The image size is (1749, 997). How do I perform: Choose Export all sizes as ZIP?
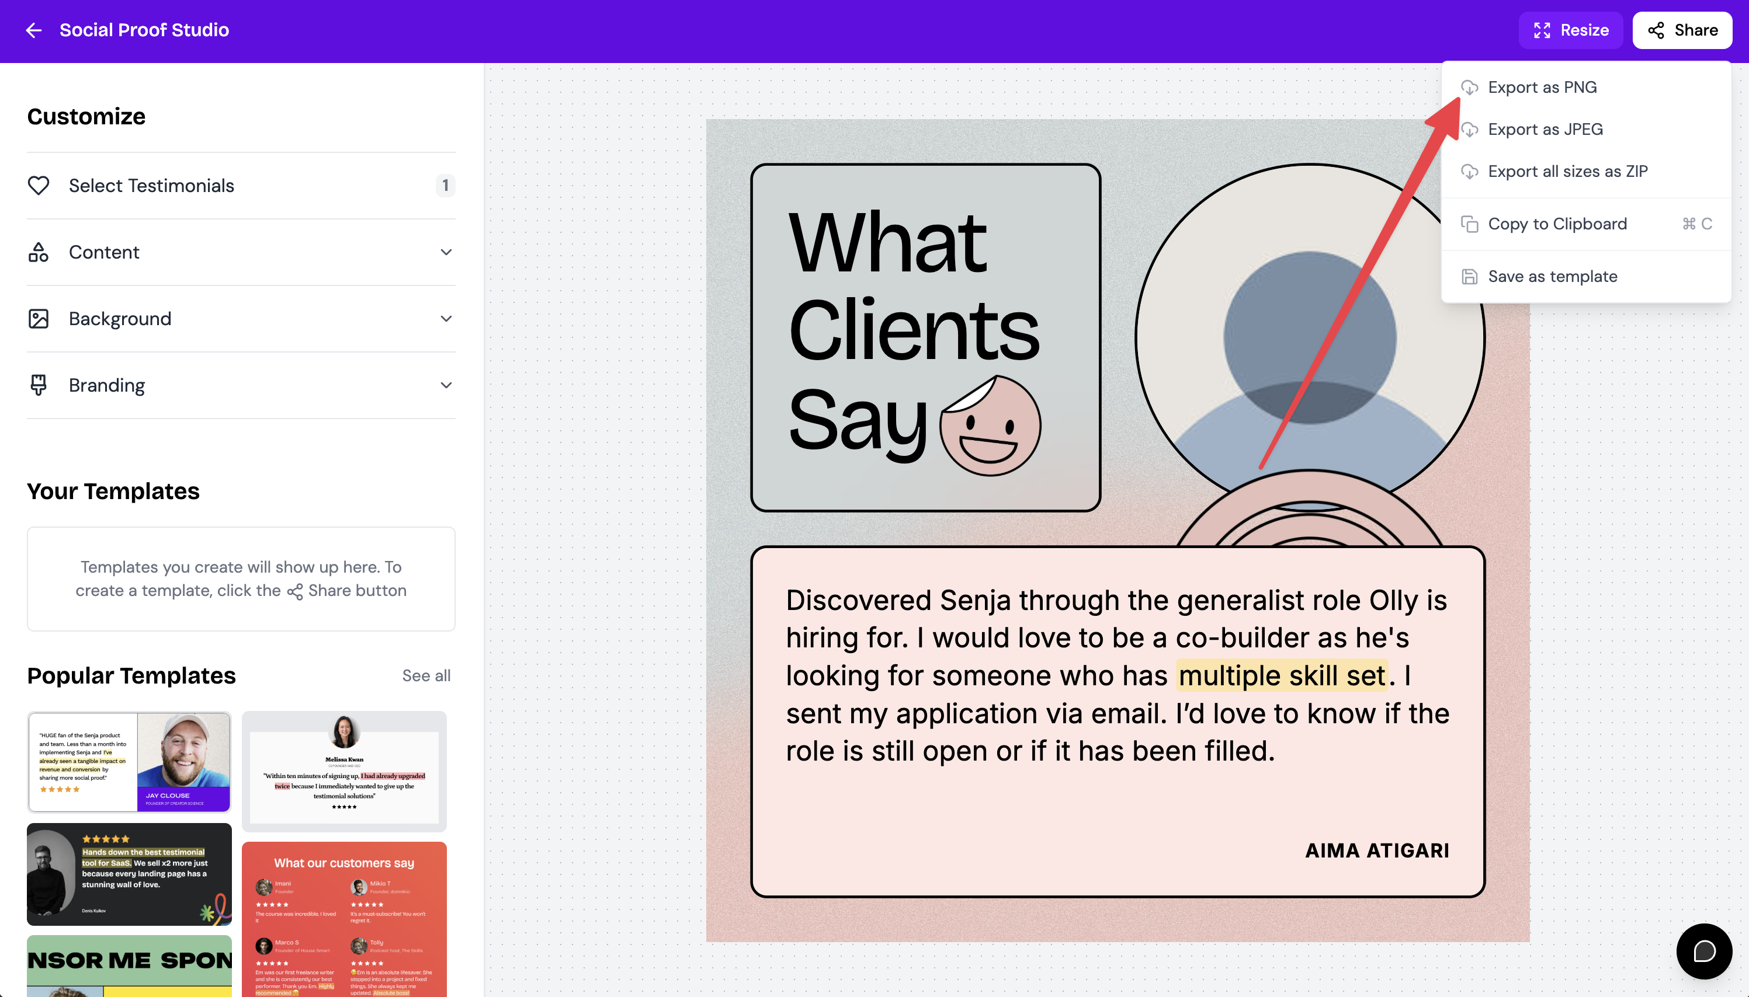(1585, 171)
